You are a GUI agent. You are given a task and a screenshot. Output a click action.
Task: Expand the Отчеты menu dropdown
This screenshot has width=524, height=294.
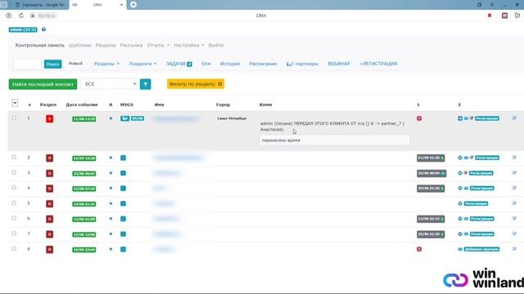pos(158,45)
